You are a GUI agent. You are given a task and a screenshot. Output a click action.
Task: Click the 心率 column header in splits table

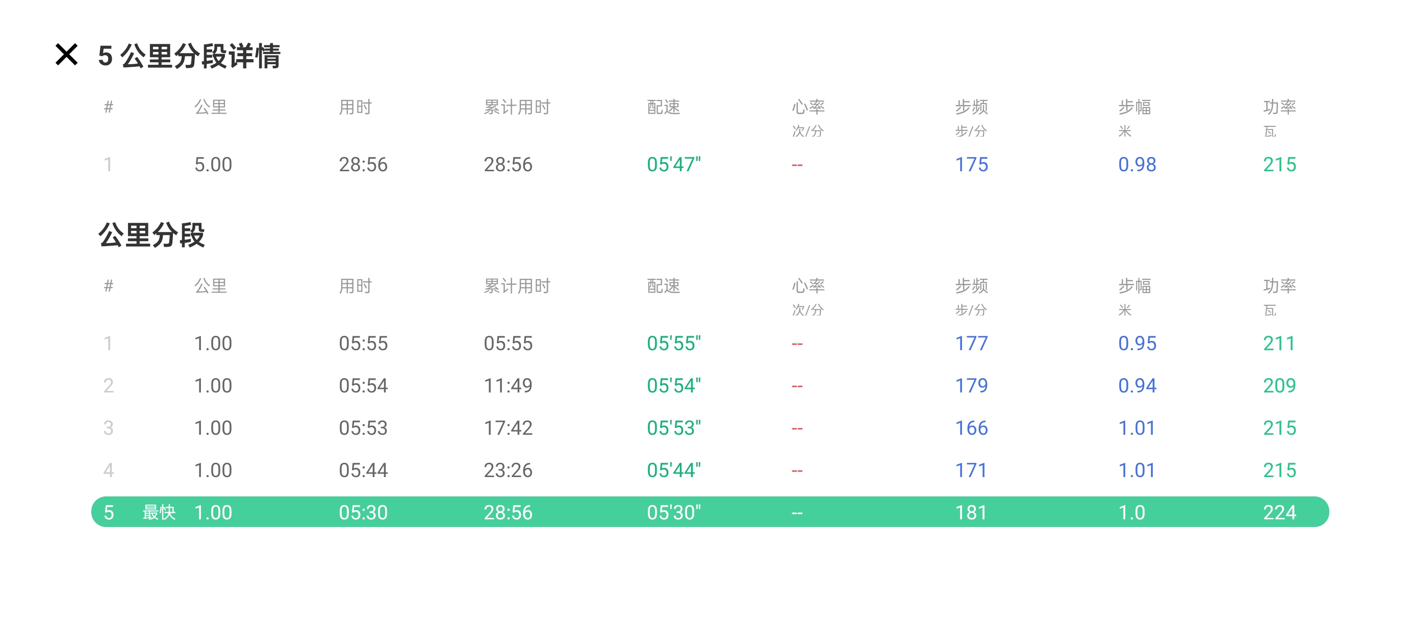[x=807, y=286]
